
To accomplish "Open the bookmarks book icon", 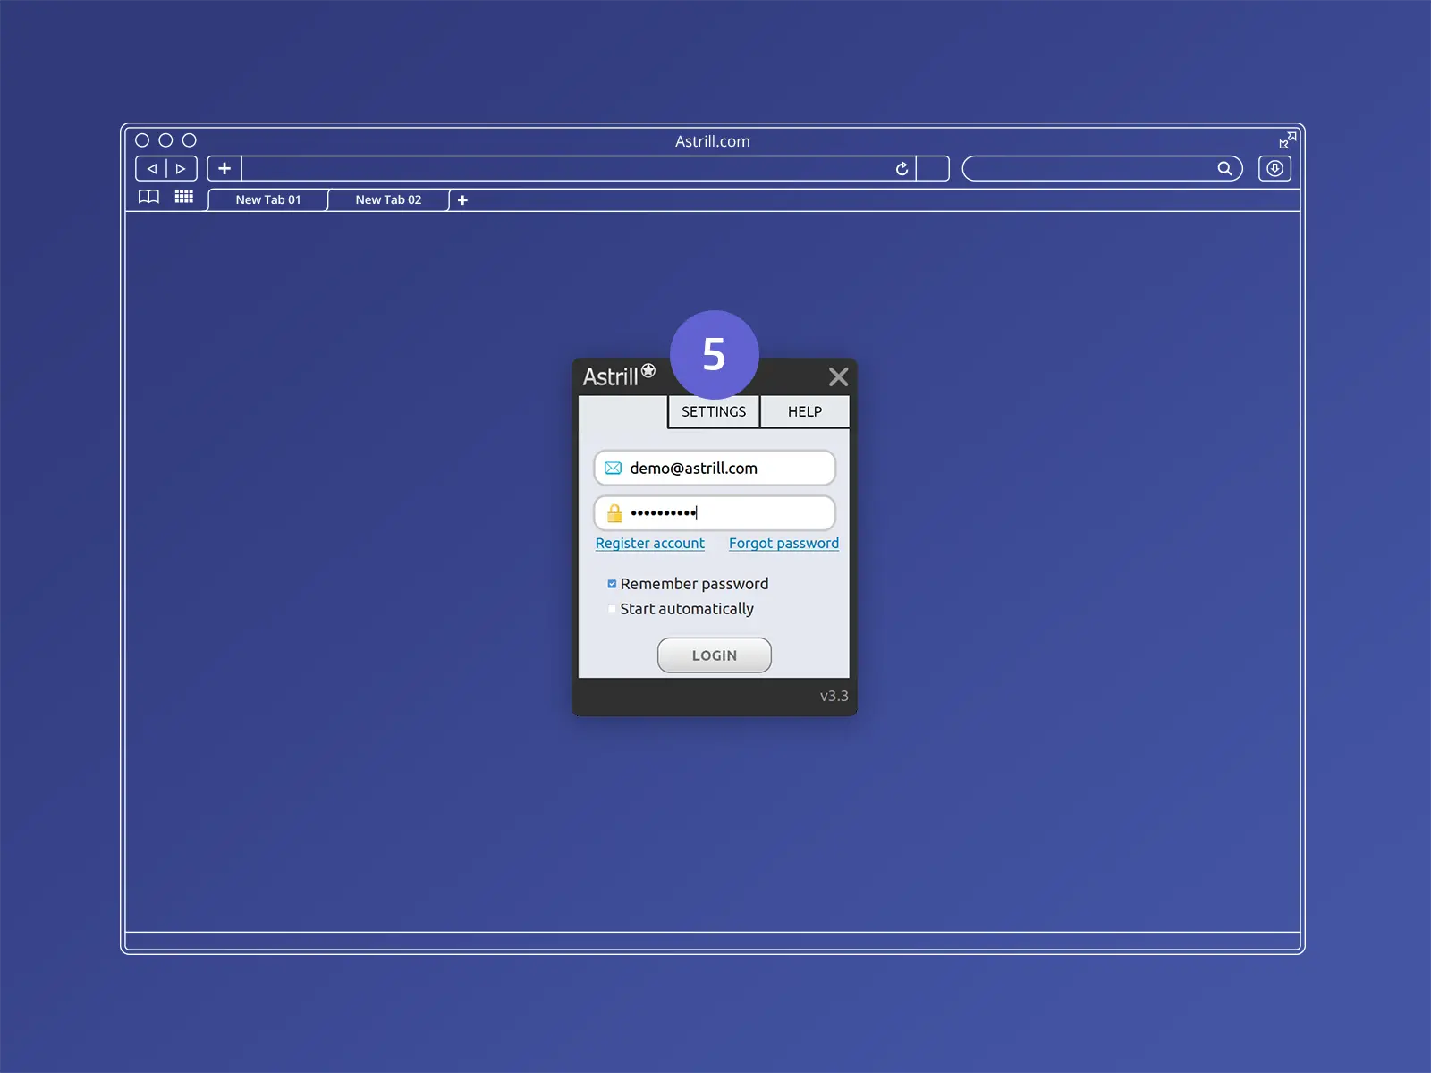I will [x=148, y=197].
